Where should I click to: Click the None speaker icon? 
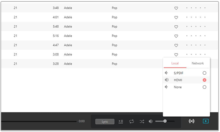[166, 87]
